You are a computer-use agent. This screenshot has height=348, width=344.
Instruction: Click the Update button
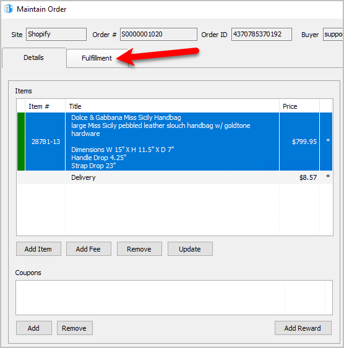(190, 249)
